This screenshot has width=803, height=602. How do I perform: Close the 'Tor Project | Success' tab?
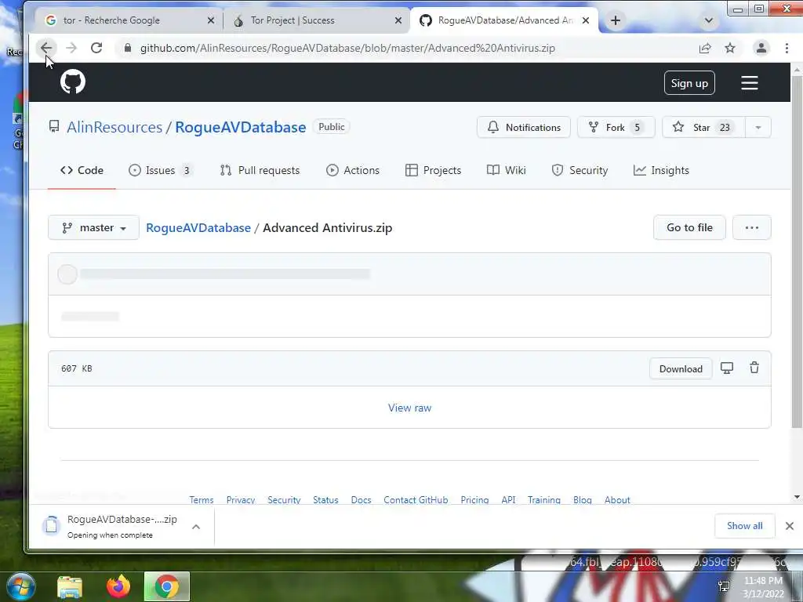tap(398, 20)
